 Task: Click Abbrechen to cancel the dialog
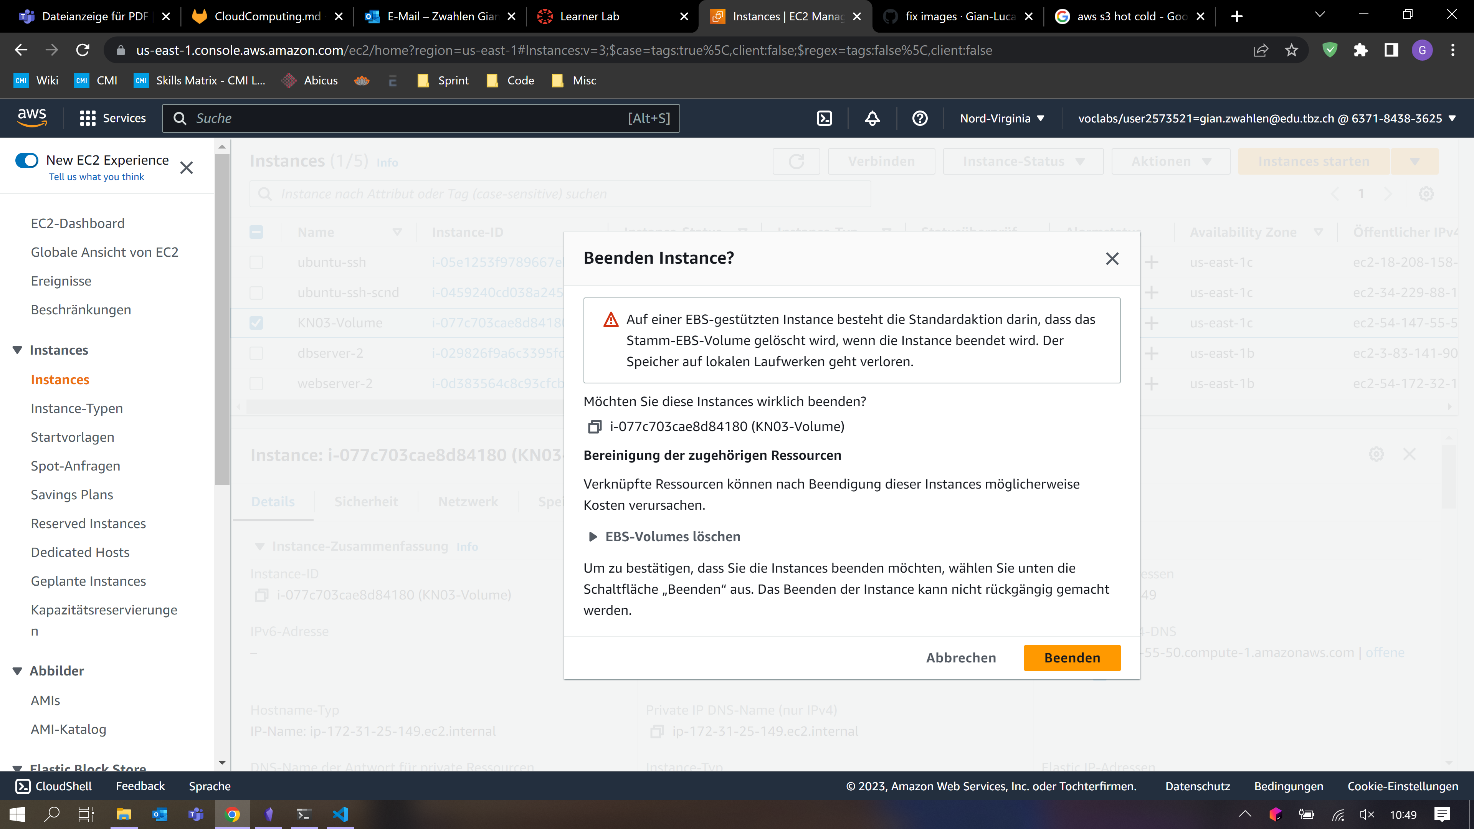pos(961,658)
